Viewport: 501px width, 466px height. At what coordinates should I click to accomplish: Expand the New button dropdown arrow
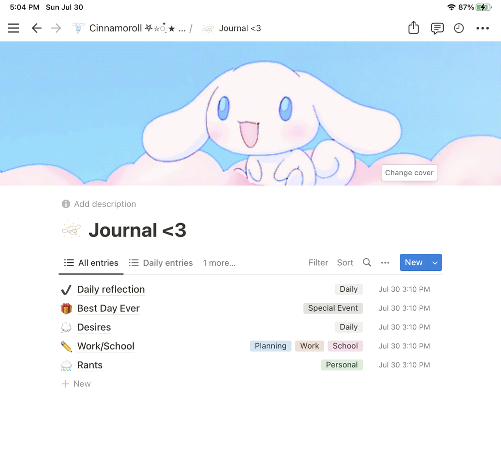(x=435, y=263)
